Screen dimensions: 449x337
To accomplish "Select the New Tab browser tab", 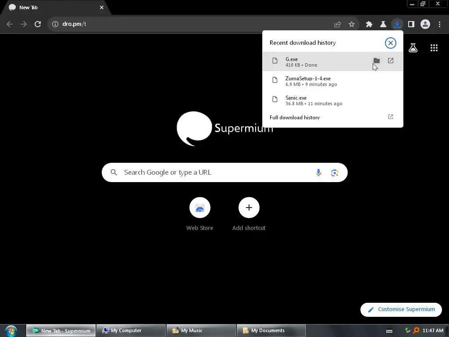I will [56, 7].
